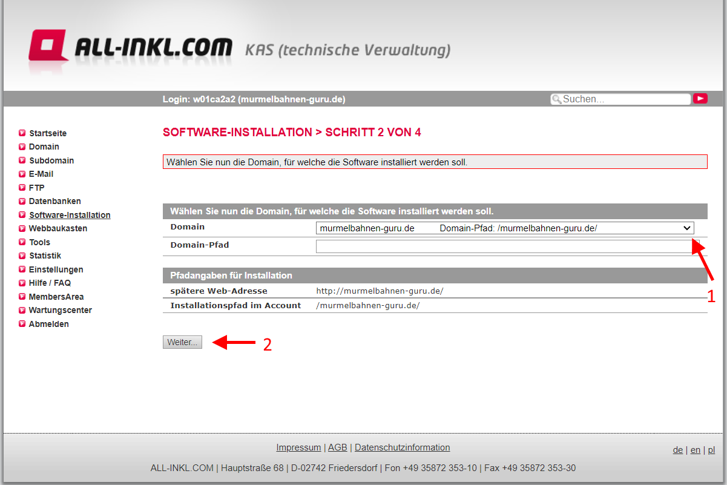Click the web address http://murmelbahnen-guru.de/ text

pos(380,291)
